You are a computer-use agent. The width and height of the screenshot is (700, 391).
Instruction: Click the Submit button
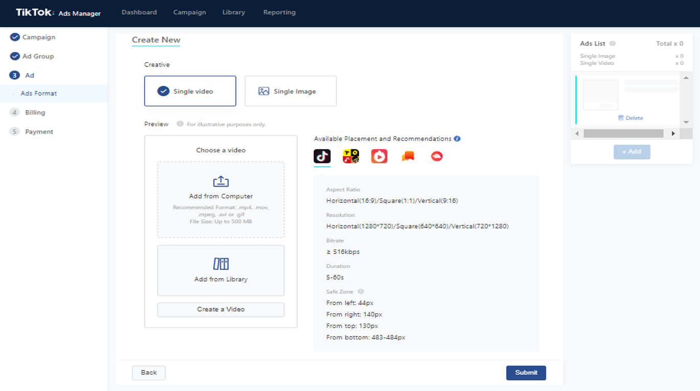pyautogui.click(x=526, y=373)
